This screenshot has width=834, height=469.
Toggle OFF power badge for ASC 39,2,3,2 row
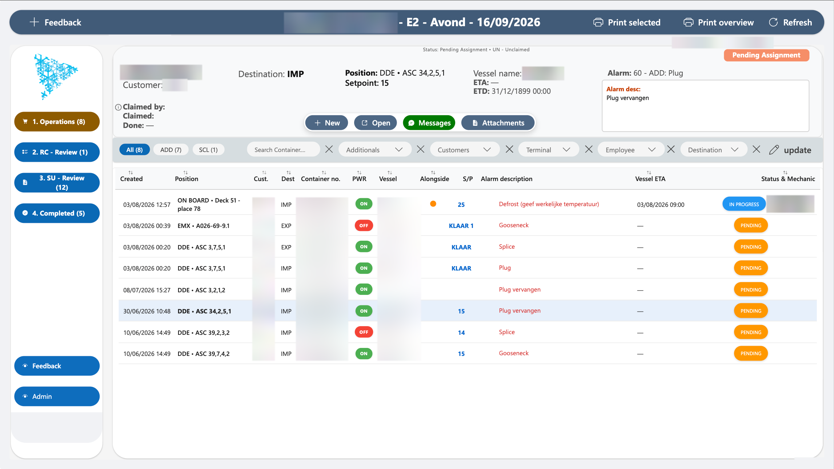tap(364, 332)
